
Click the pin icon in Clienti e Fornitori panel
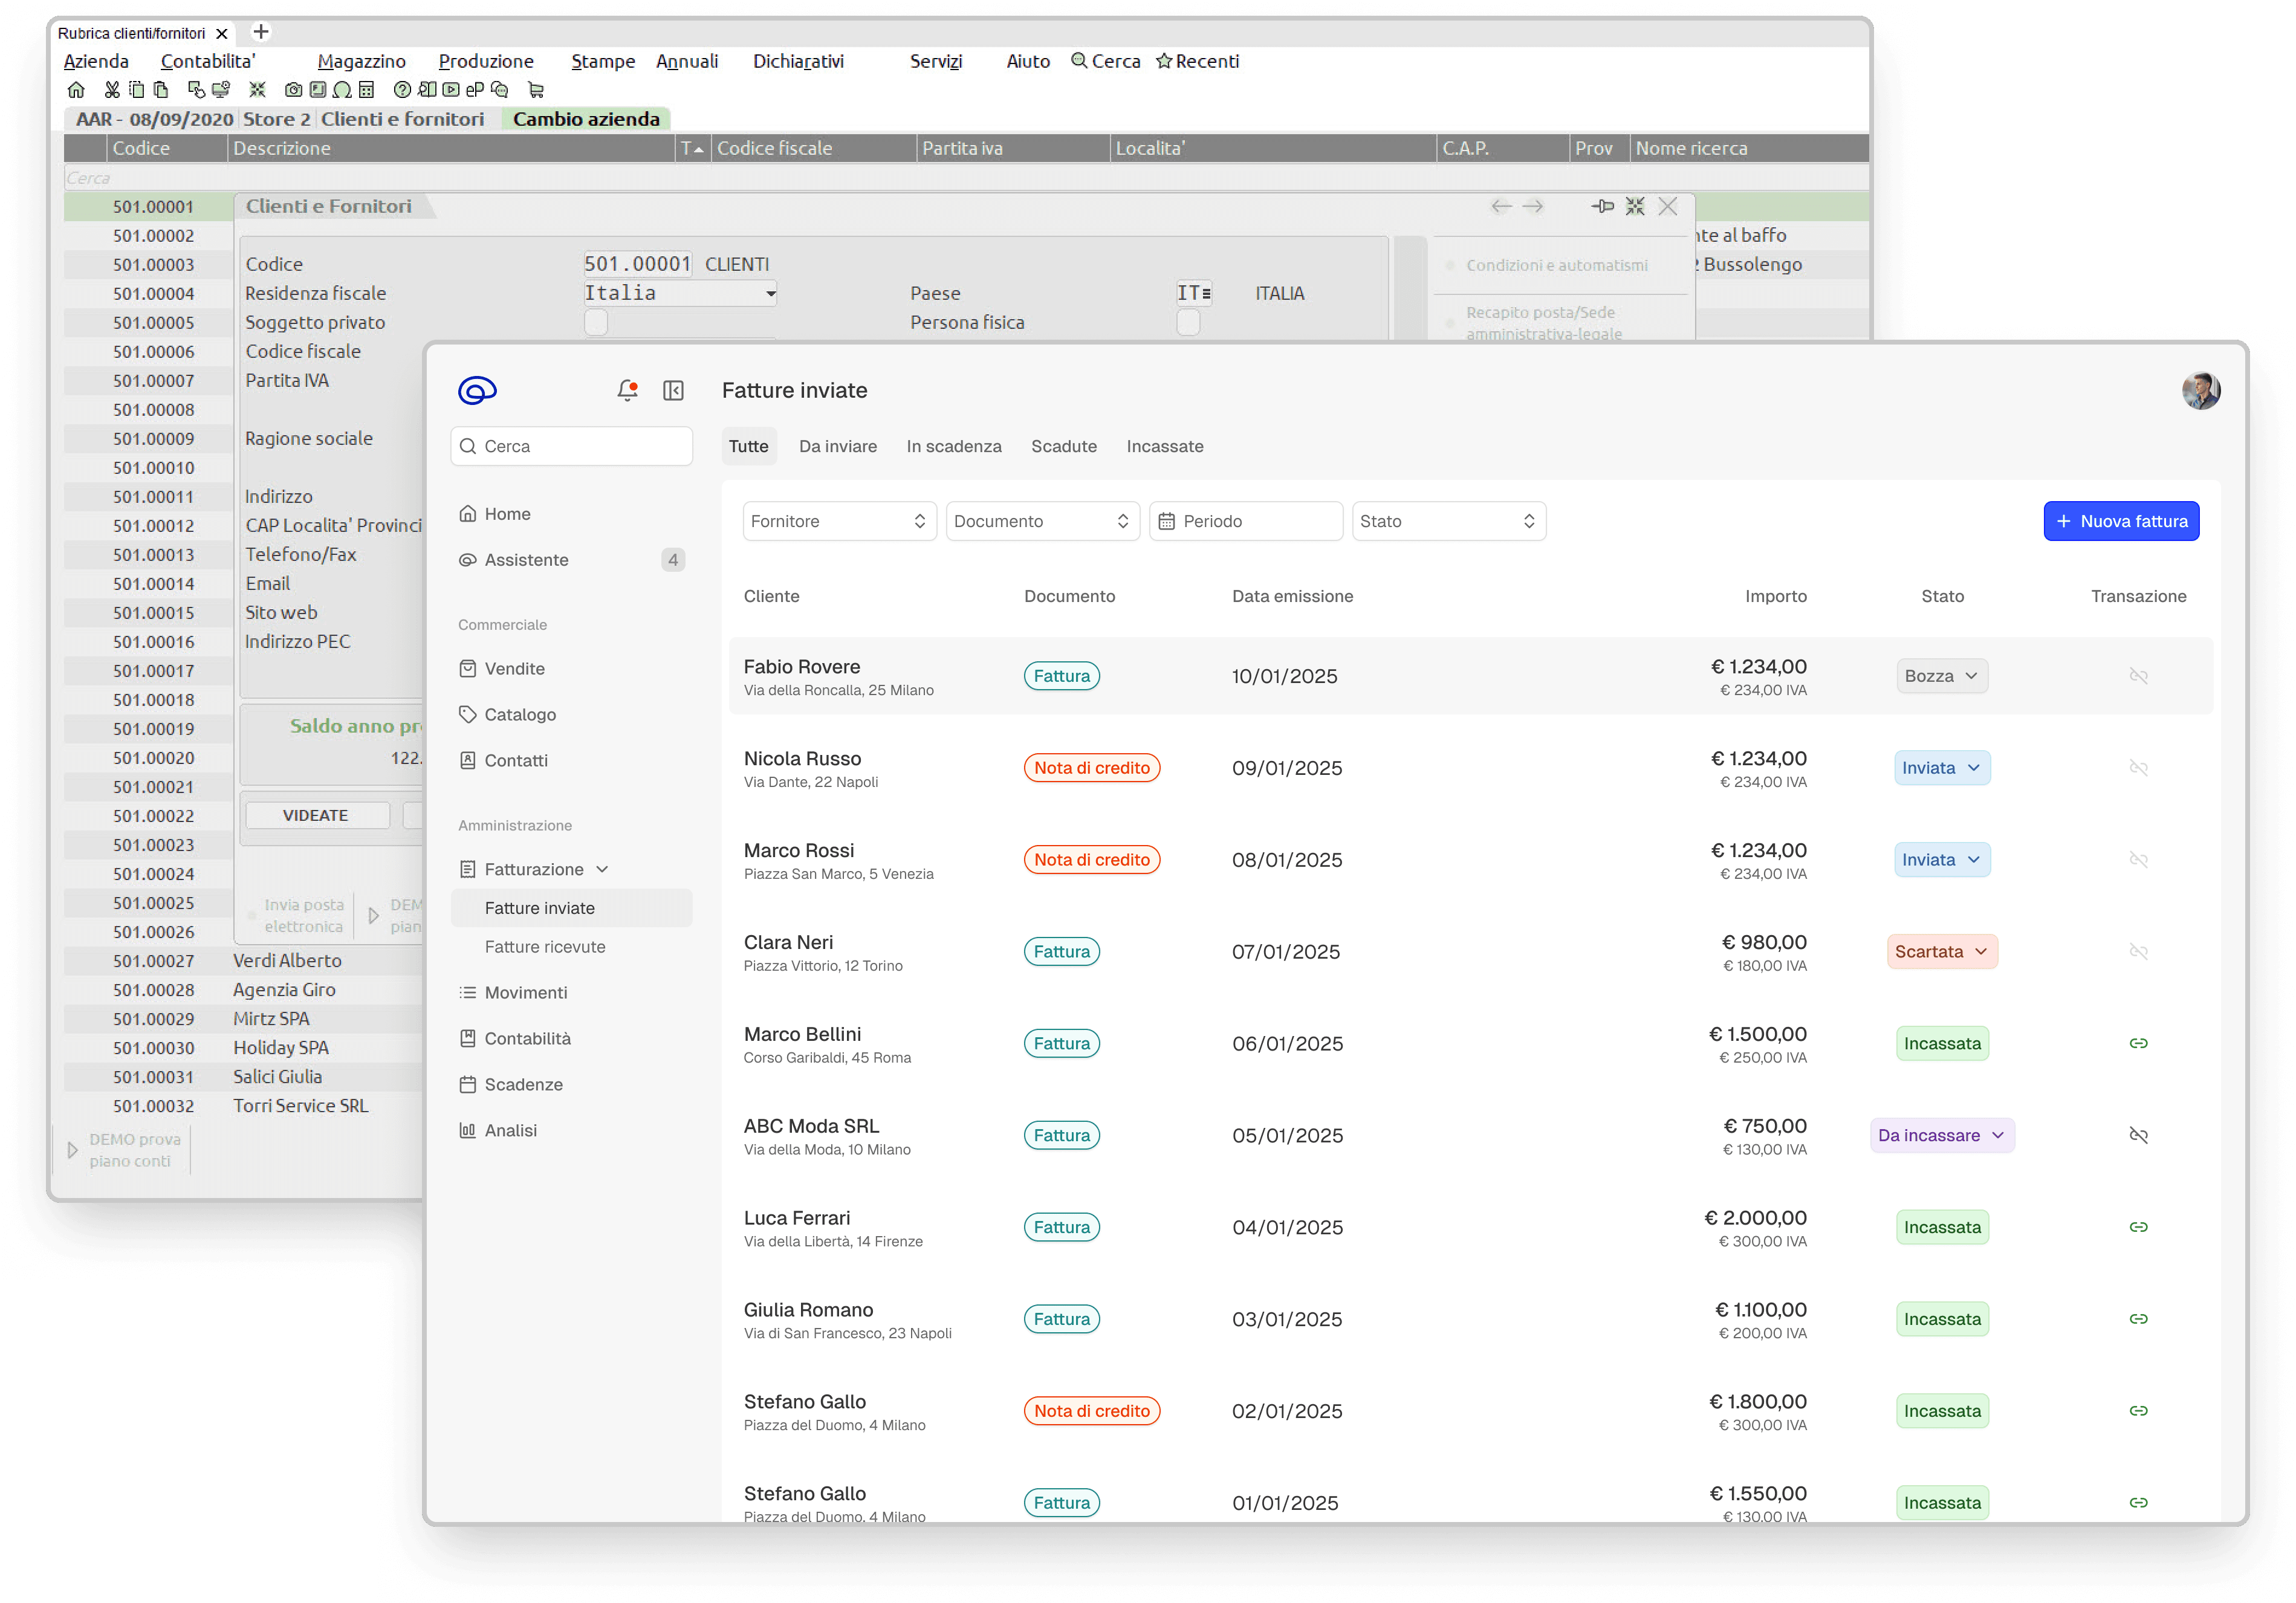(x=1602, y=206)
